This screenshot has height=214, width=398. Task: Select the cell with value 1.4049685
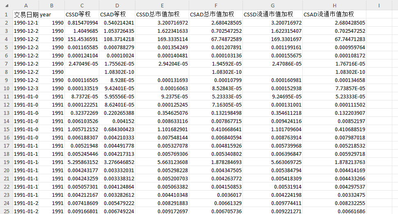click(x=82, y=31)
